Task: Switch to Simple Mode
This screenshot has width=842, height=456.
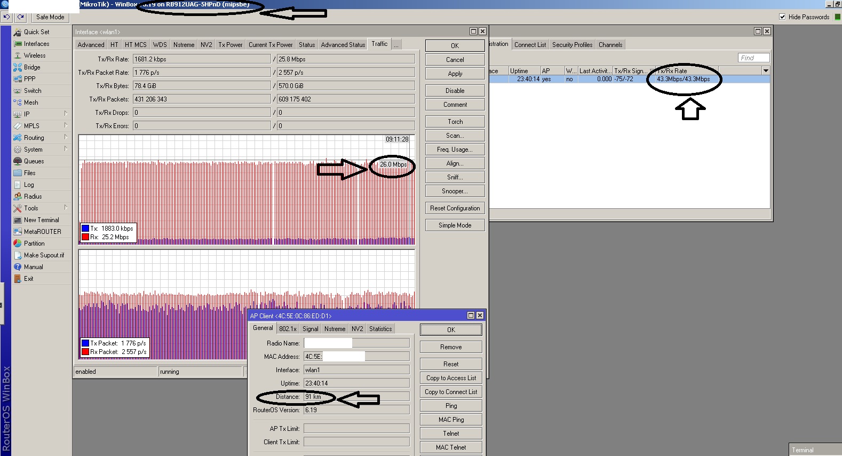Action: [x=455, y=225]
